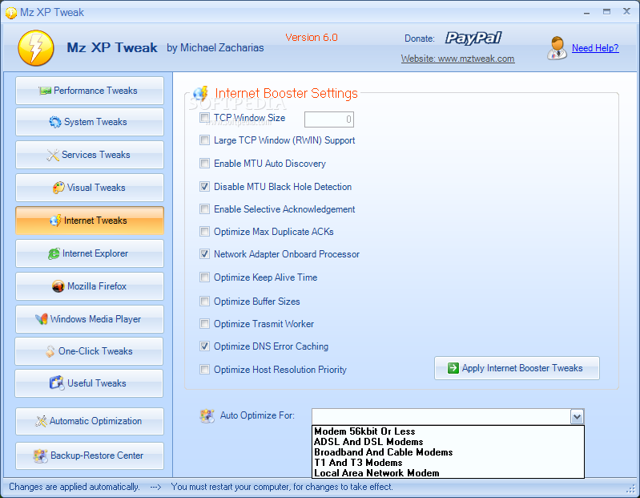Click the green arrow icon on the Apply button
This screenshot has width=640, height=498.
pos(453,368)
